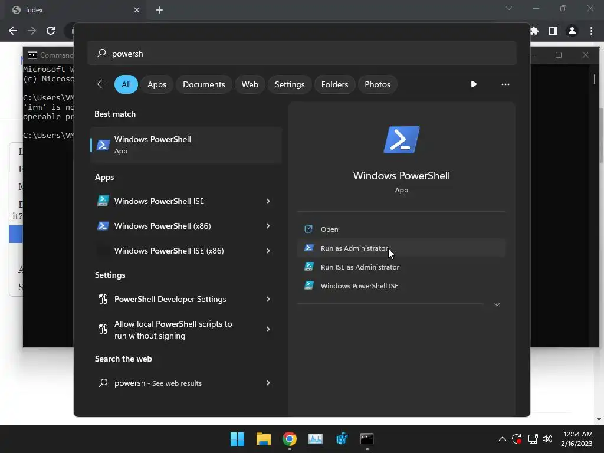This screenshot has height=453, width=604.
Task: Click the play icon next to filter tabs
Action: [474, 84]
